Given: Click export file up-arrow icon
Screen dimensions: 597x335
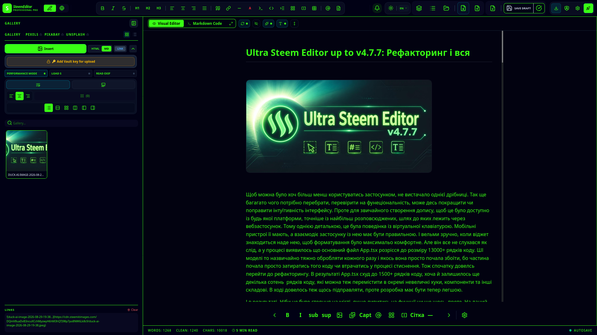Looking at the screenshot, I should click(477, 8).
